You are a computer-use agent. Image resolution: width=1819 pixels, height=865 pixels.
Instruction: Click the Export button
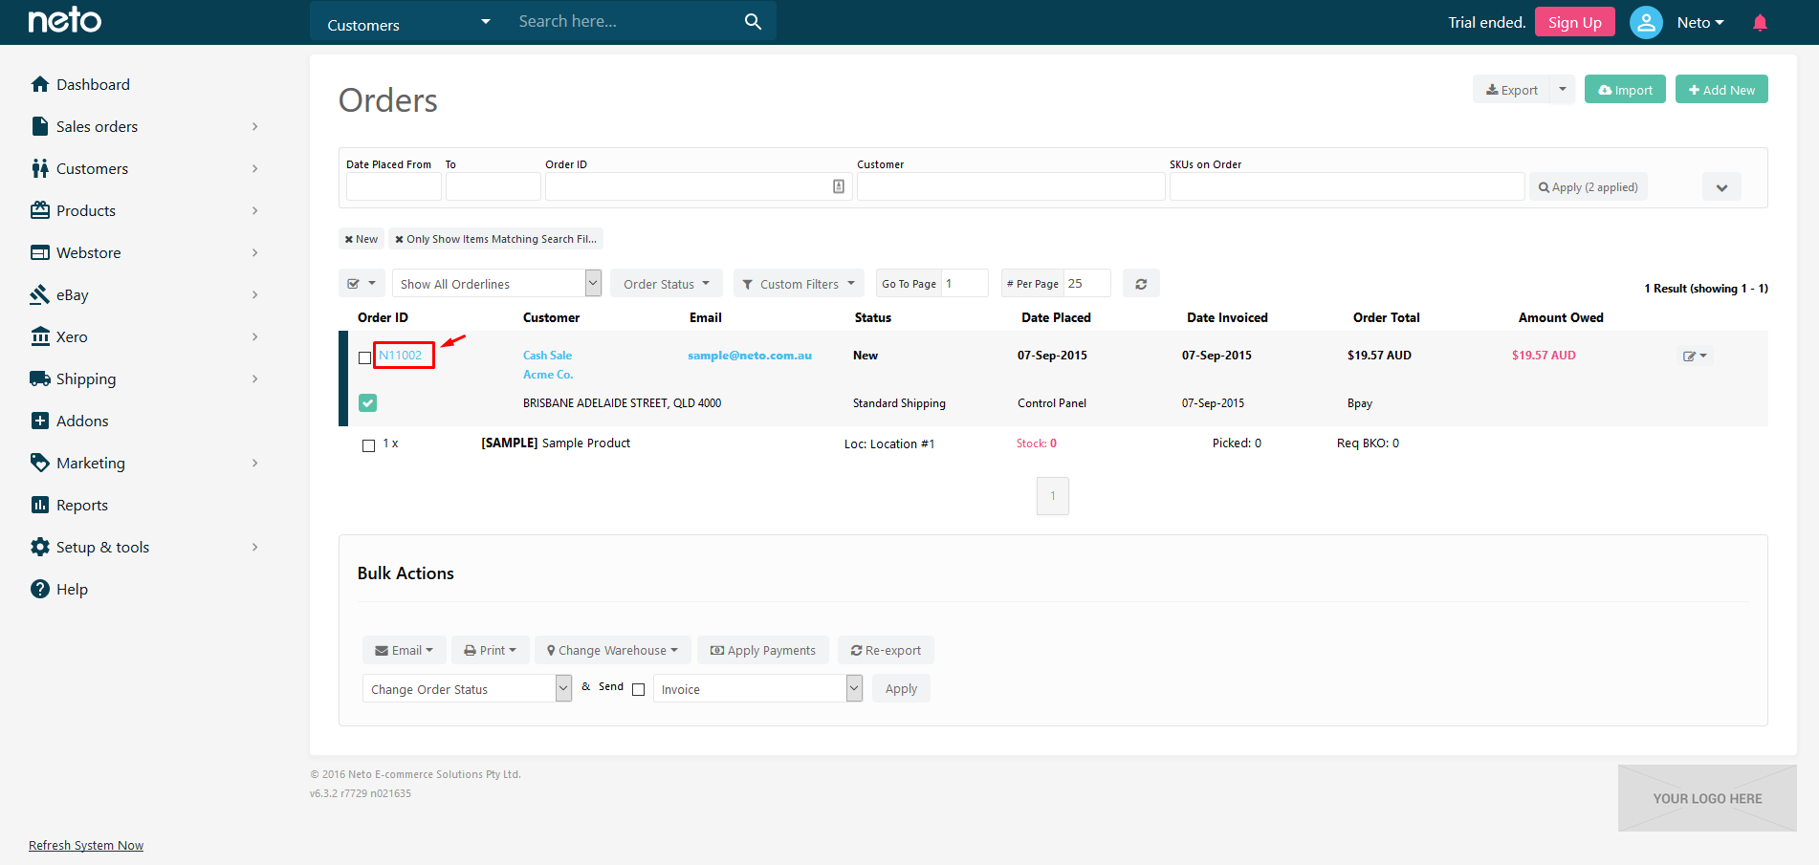click(1511, 89)
